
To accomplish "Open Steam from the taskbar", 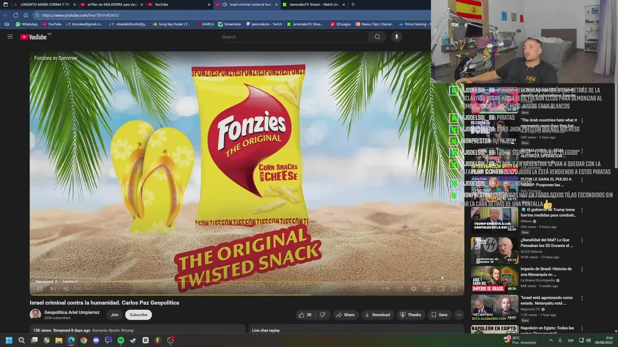I will tap(133, 340).
